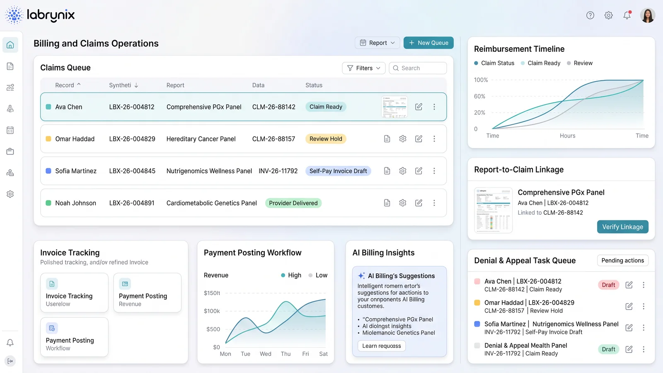Open gear settings for Omar Haddad's claim
Viewport: 663px width, 373px height.
(403, 139)
